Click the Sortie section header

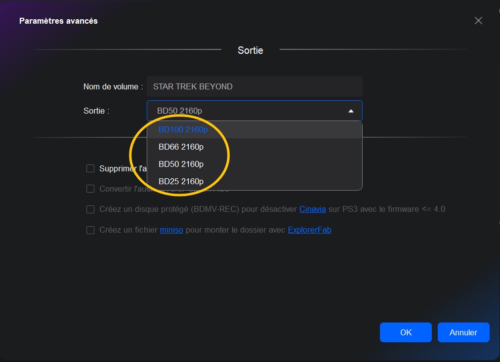click(250, 50)
